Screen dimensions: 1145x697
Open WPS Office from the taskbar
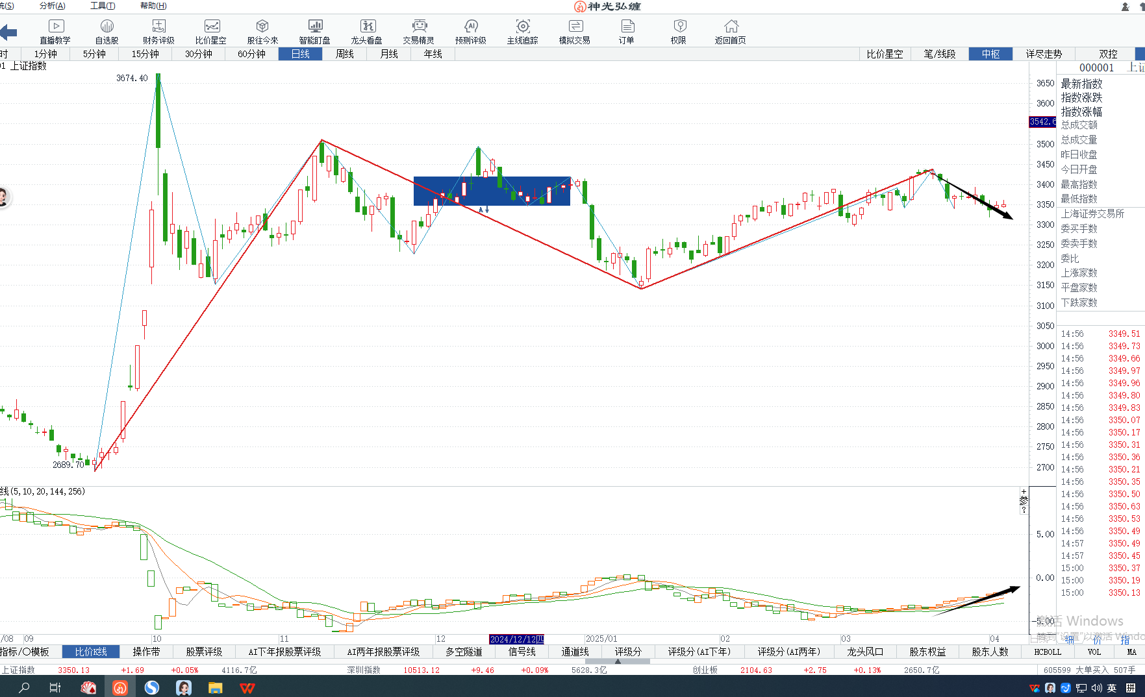point(247,688)
